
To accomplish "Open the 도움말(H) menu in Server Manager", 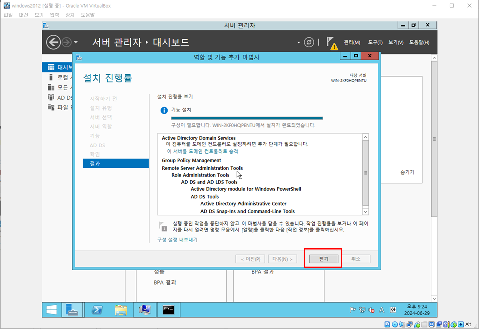I will (419, 42).
